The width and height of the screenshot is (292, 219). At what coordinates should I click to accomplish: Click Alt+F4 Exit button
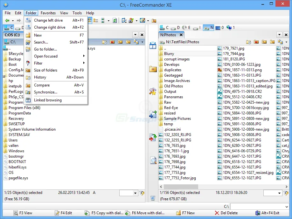coord(268,213)
